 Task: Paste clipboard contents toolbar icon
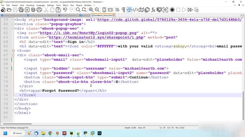coord(58,10)
